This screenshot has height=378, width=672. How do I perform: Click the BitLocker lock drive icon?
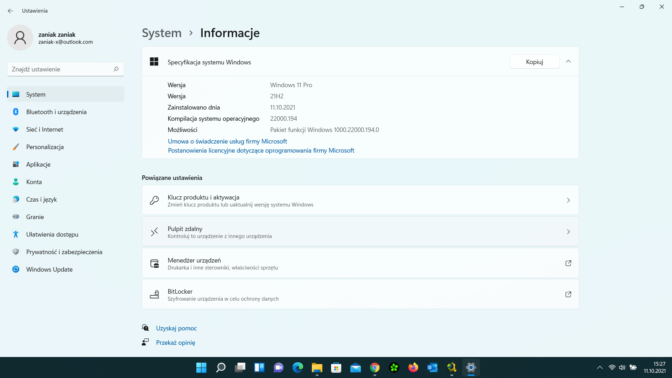pyautogui.click(x=154, y=294)
